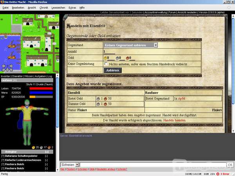Switch to the Log tab
235x176 pixels.
(x=50, y=76)
